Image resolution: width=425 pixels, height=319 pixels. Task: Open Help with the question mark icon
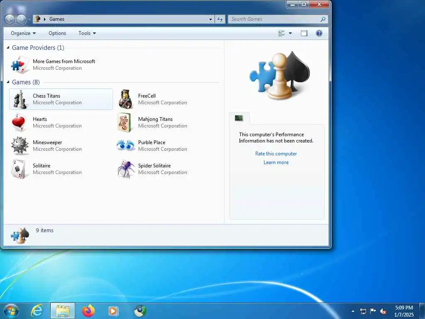point(319,33)
